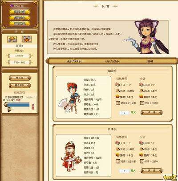Click the purple crystal gem icon
Screen dimensions: 178x181
12,5
